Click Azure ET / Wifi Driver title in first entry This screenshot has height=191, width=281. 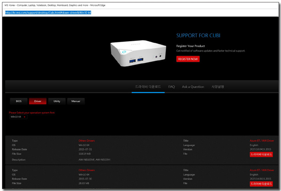262,141
